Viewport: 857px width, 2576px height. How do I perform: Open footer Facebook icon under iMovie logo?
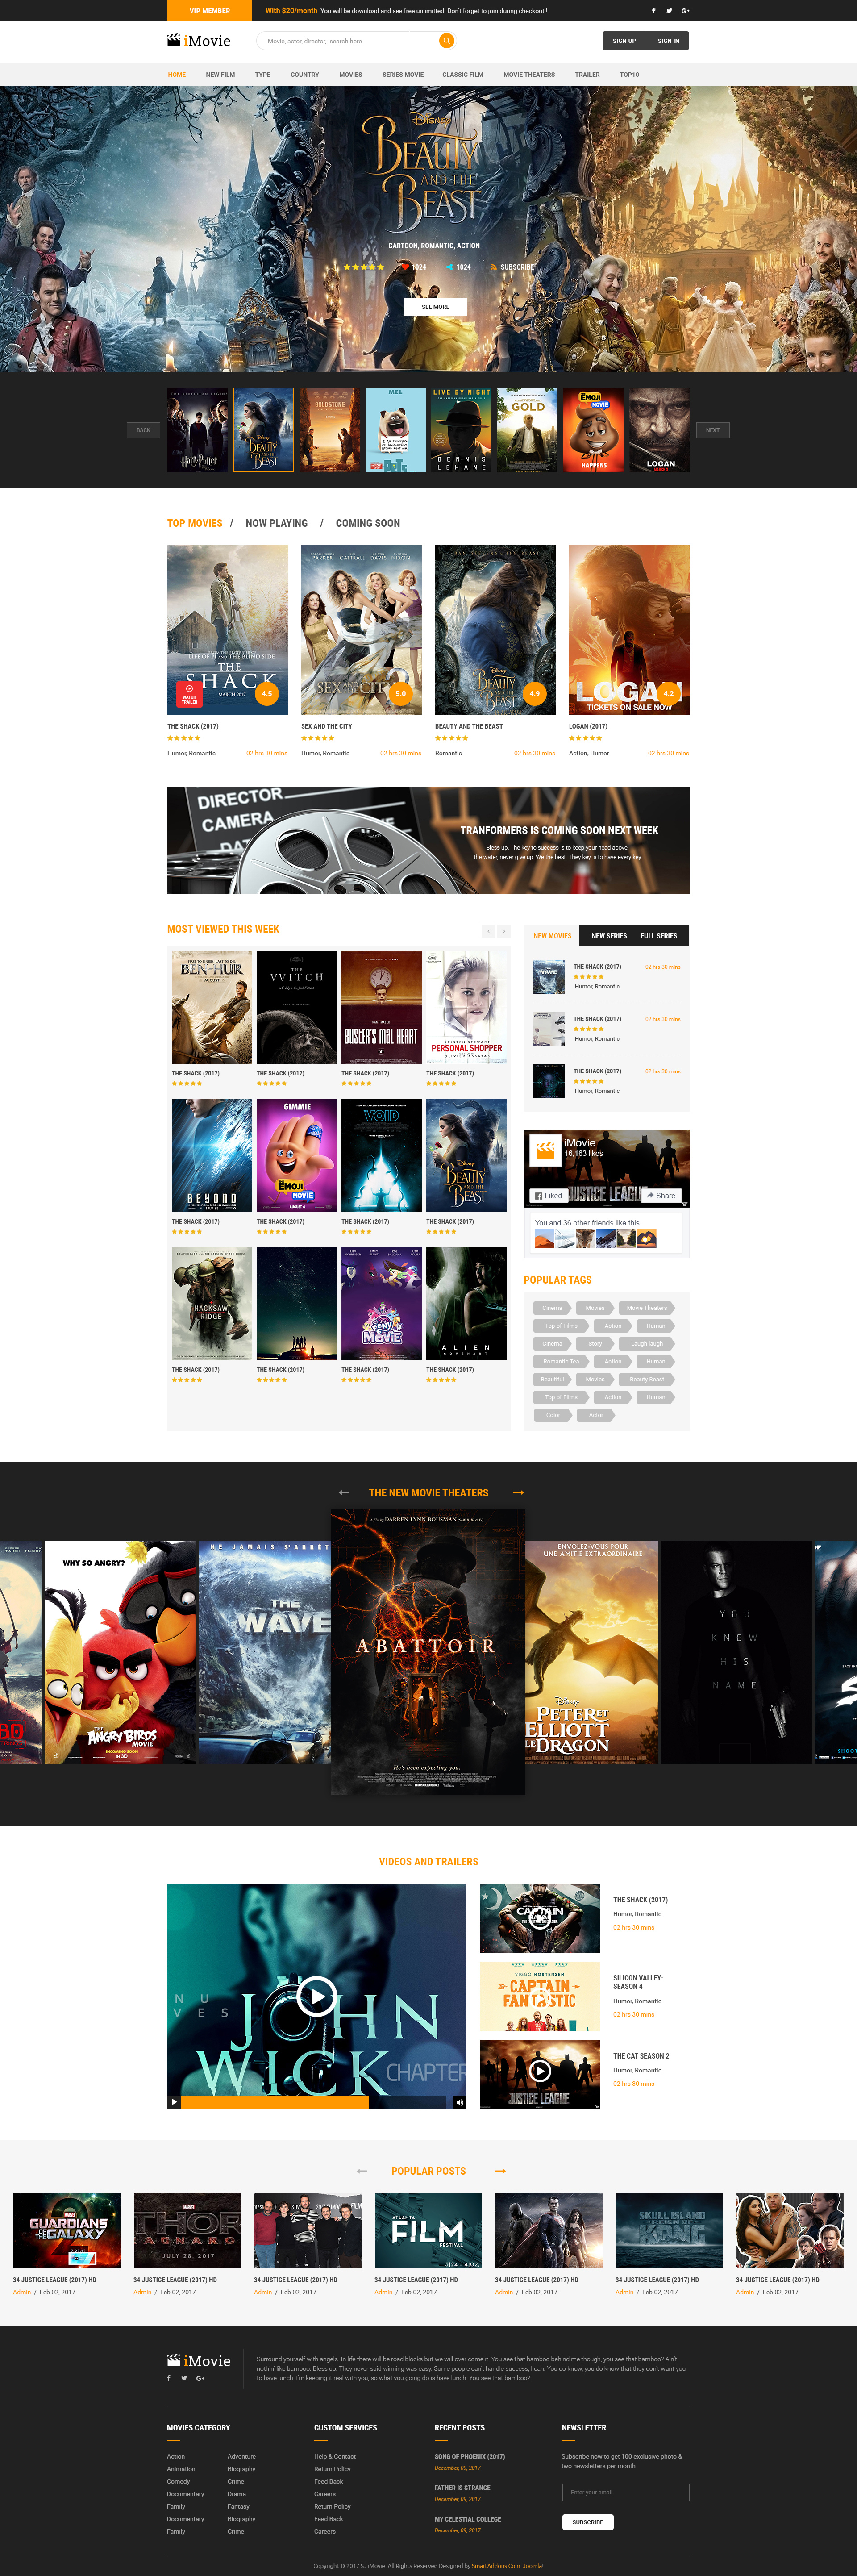tap(169, 2378)
